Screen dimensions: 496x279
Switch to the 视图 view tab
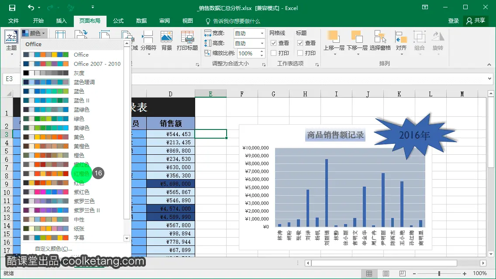[x=188, y=21]
